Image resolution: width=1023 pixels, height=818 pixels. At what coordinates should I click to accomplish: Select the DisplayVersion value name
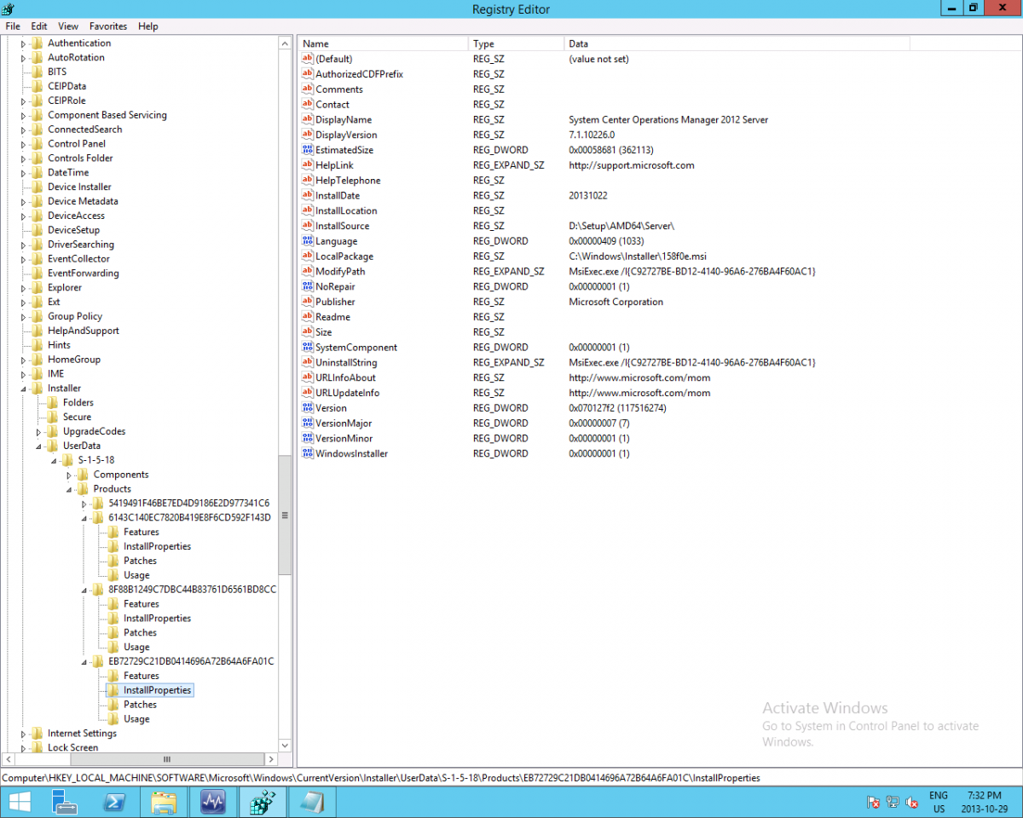[x=346, y=135]
